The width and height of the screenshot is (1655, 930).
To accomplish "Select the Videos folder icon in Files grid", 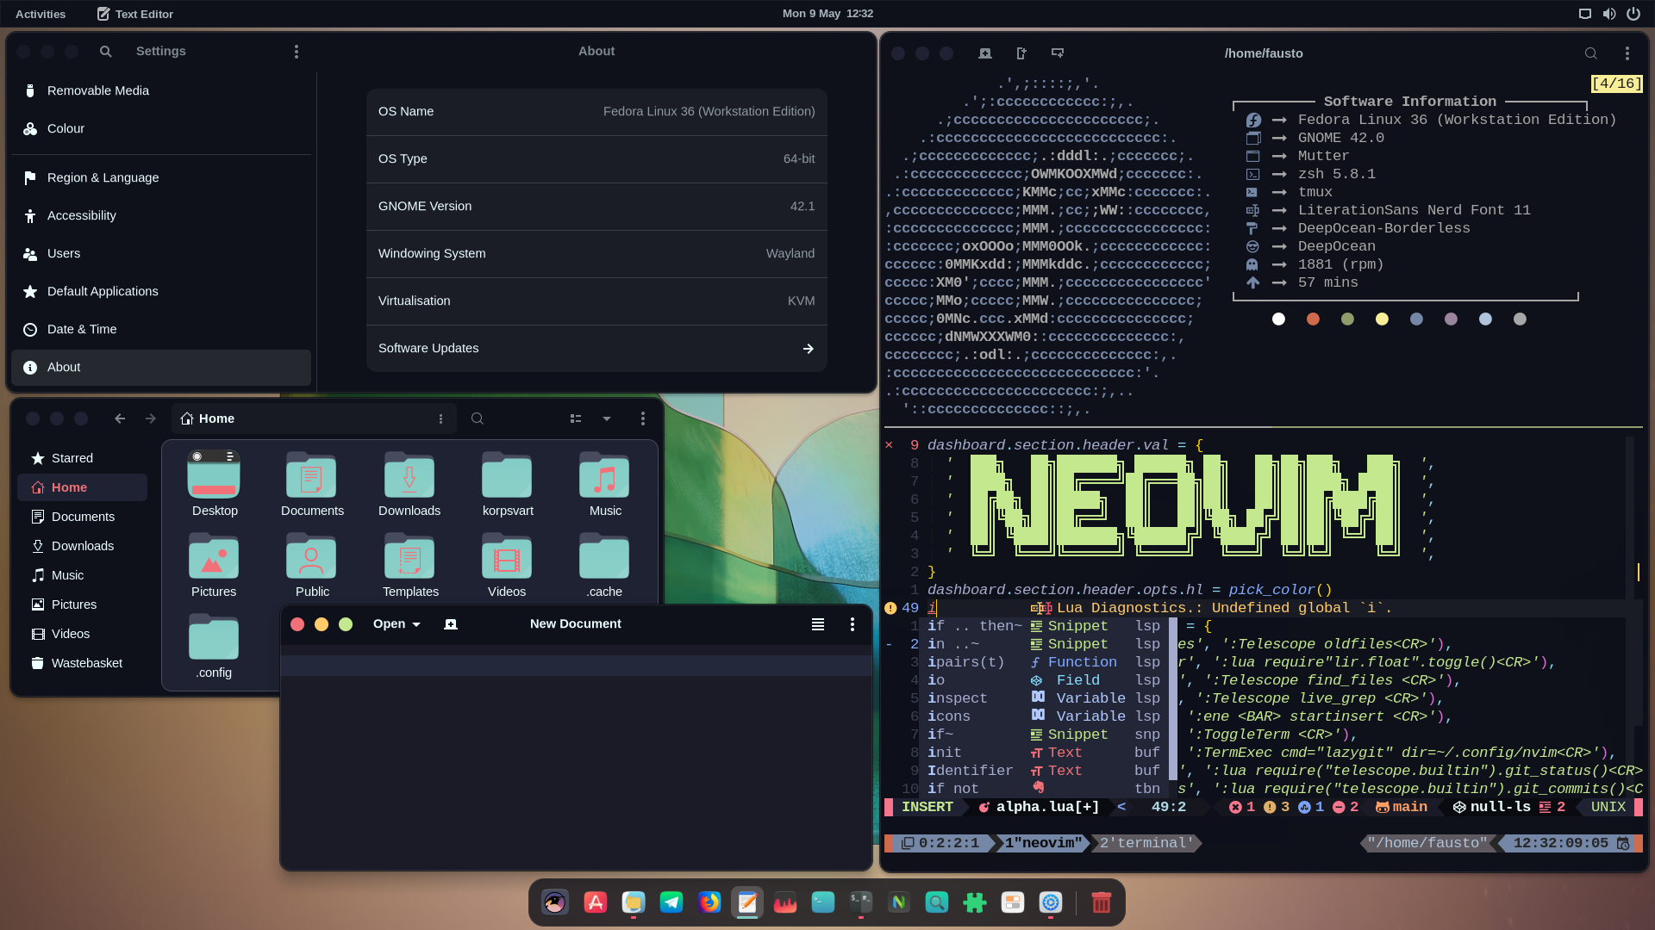I will coord(507,555).
